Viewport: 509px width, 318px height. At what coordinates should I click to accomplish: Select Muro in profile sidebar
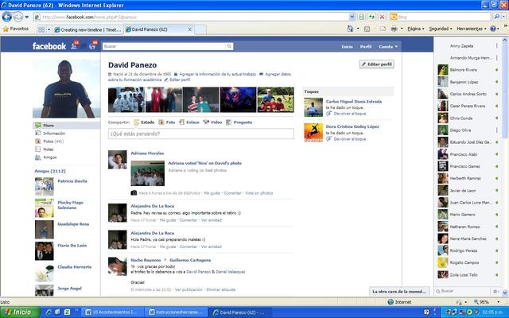tap(66, 126)
